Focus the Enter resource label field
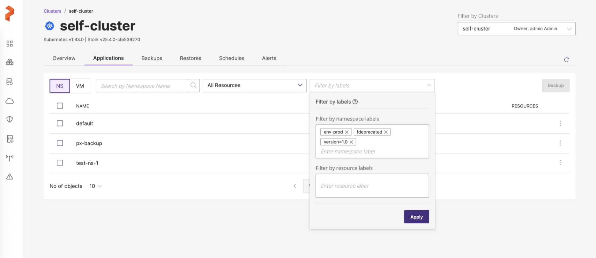Viewport: 596px width, 258px height. point(372,186)
